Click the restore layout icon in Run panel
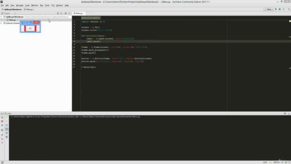The height and width of the screenshot is (164, 291). (x=2, y=130)
